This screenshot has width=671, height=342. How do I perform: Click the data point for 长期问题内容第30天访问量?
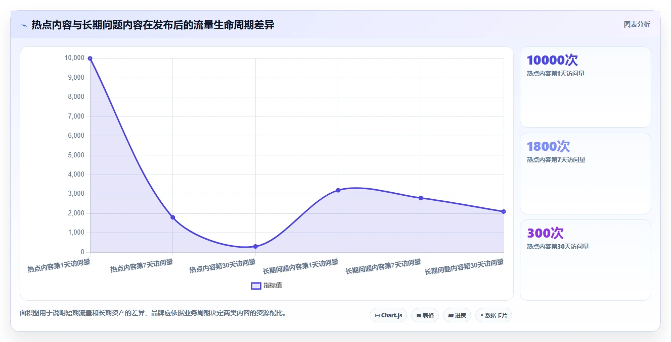click(x=504, y=211)
